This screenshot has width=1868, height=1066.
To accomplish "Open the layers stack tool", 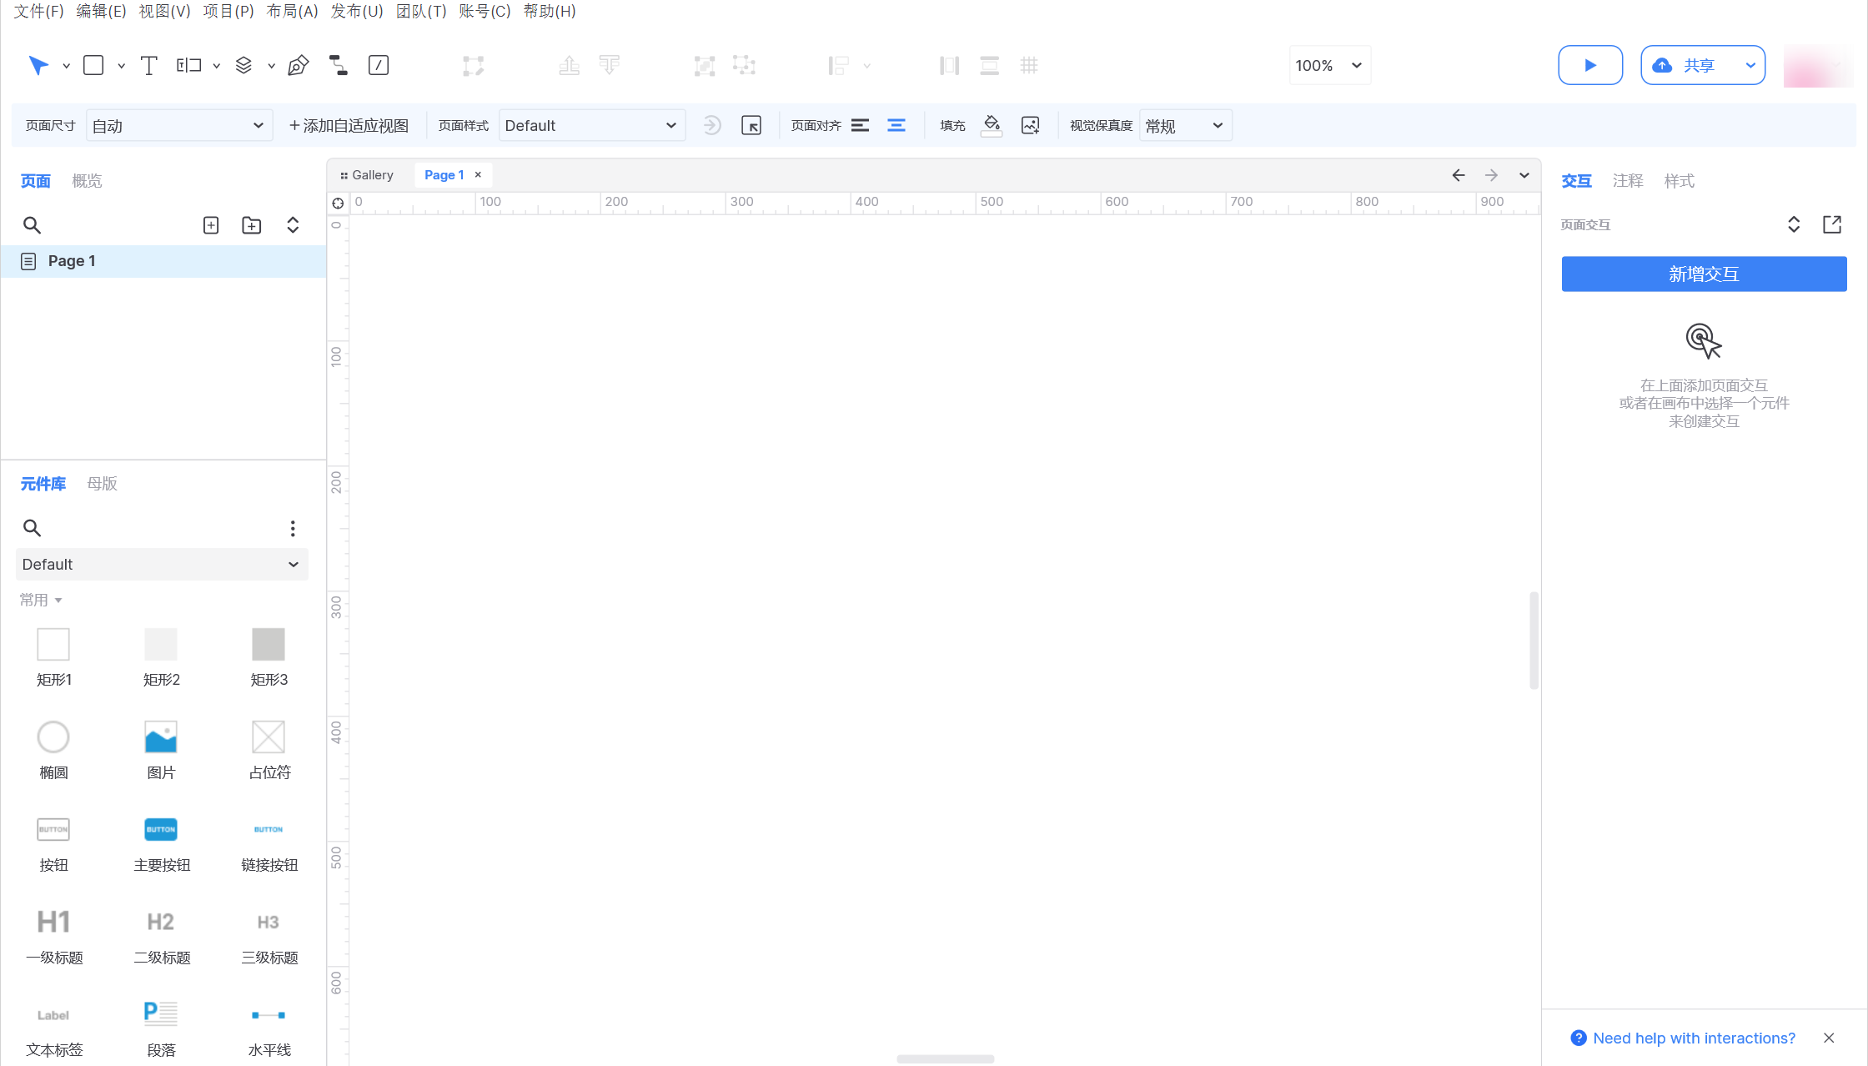I will (244, 65).
